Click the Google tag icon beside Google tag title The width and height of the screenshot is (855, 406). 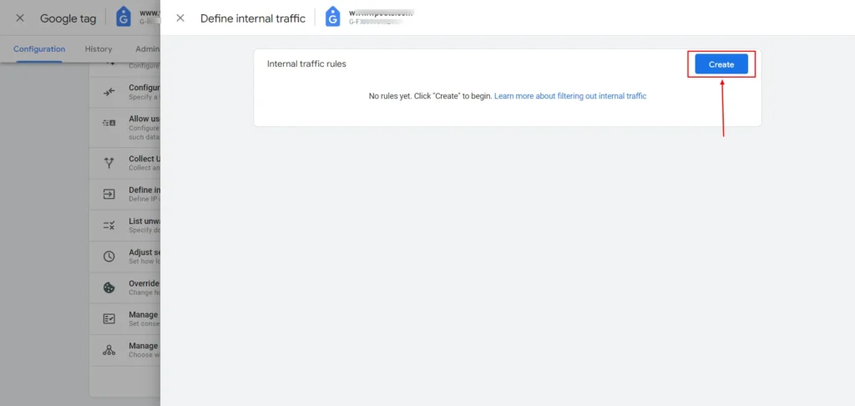124,18
